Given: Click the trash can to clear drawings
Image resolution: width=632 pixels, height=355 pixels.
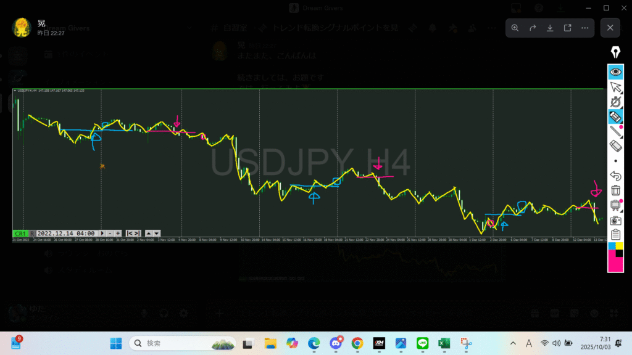Looking at the screenshot, I should [x=615, y=190].
